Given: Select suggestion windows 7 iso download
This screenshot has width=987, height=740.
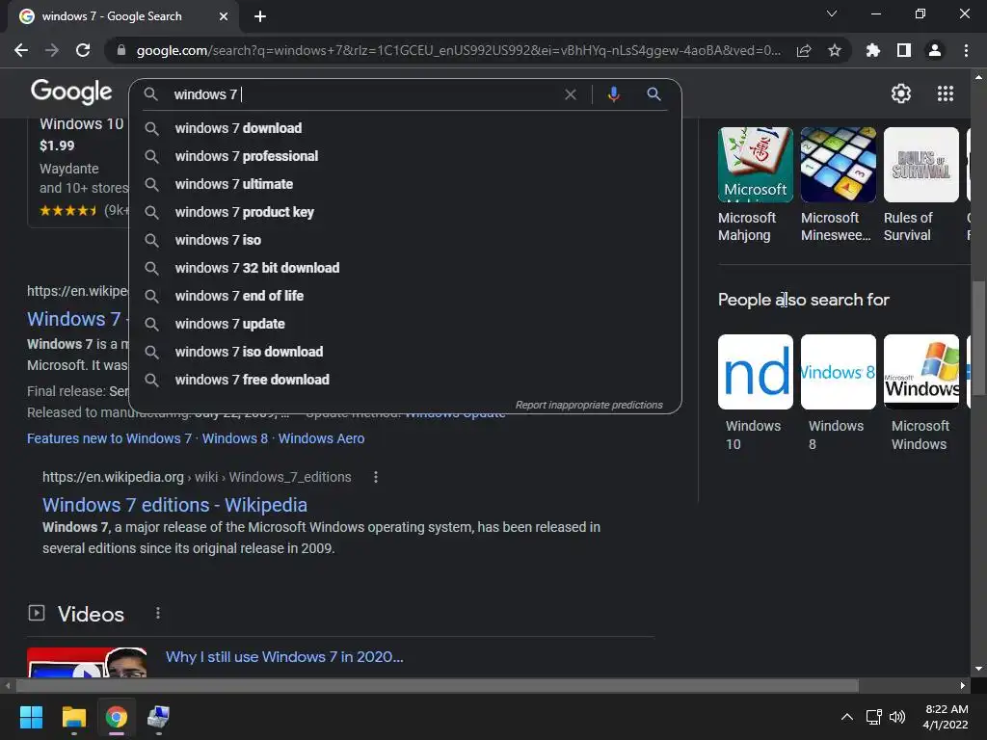Looking at the screenshot, I should 405,352.
